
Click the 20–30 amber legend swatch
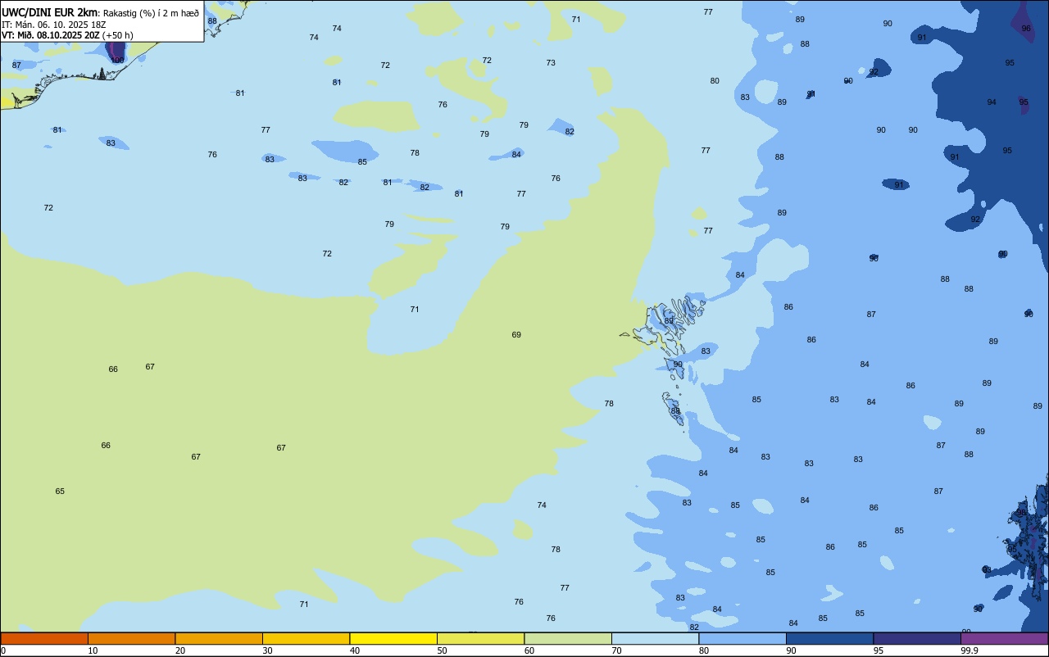(x=219, y=638)
